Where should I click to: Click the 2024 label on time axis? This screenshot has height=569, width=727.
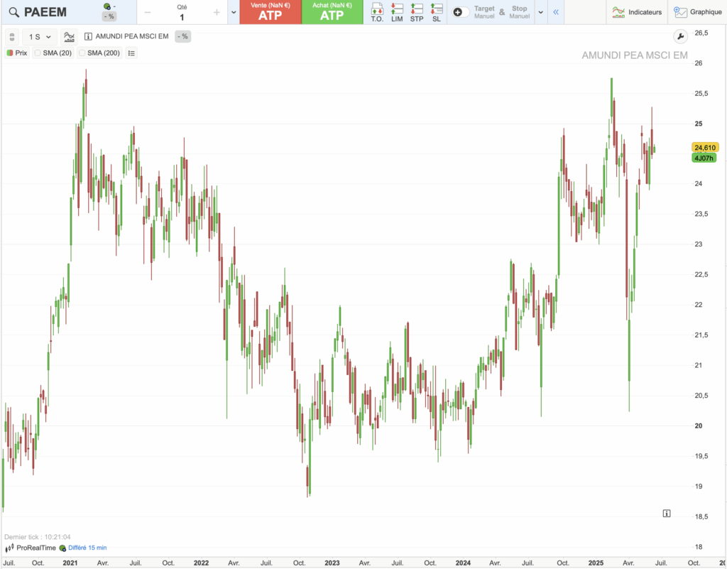click(x=463, y=563)
